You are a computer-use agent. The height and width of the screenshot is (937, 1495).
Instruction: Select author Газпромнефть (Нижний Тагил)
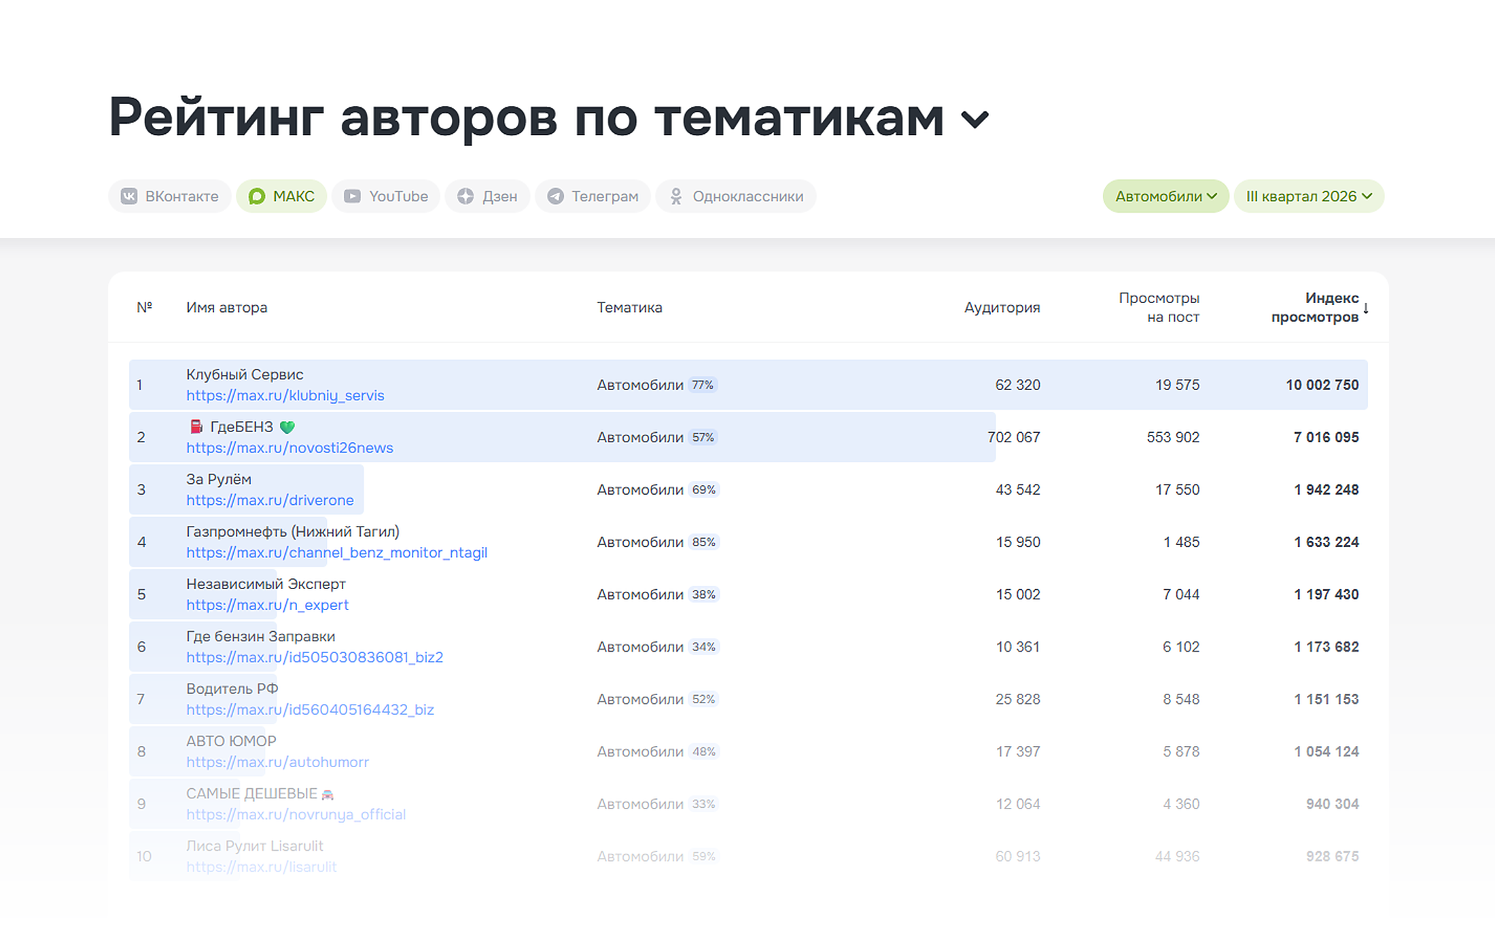pyautogui.click(x=293, y=531)
